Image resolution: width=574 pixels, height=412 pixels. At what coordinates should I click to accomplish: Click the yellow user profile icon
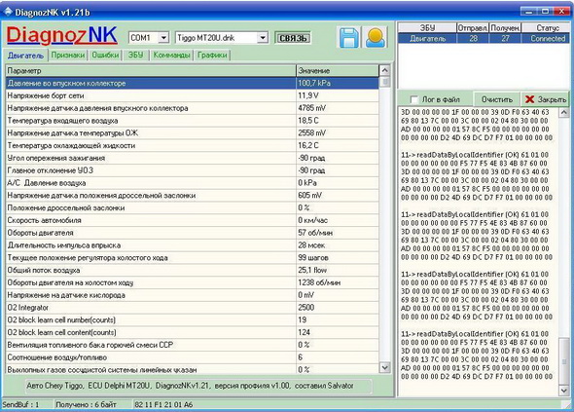(x=376, y=38)
